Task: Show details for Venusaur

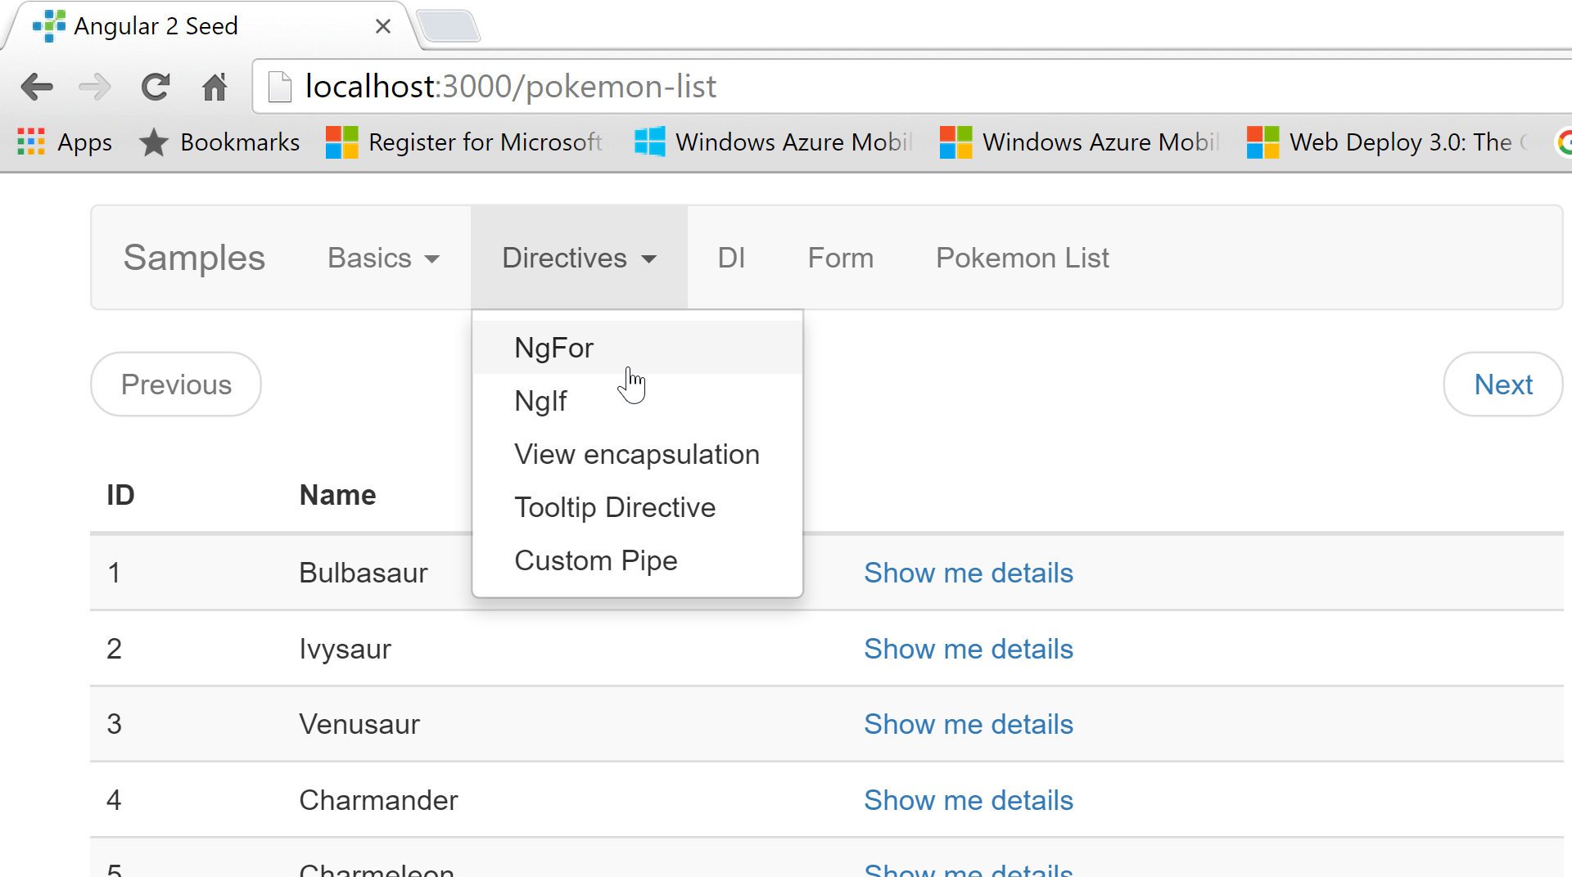Action: click(x=969, y=724)
